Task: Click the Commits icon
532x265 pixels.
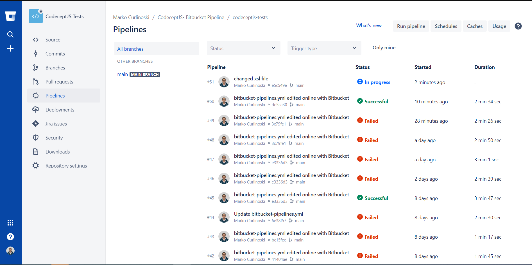Action: tap(36, 54)
